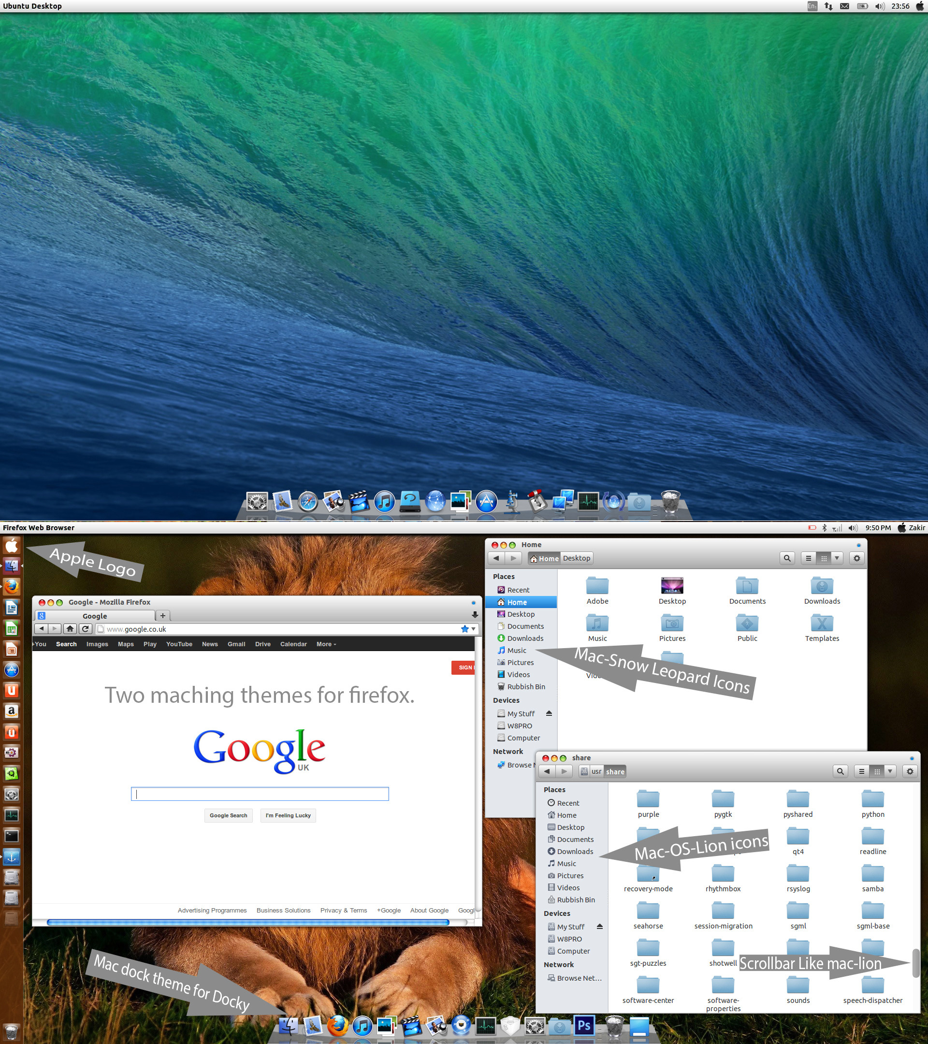The height and width of the screenshot is (1044, 928).
Task: Click the Google Search button
Action: tap(228, 815)
